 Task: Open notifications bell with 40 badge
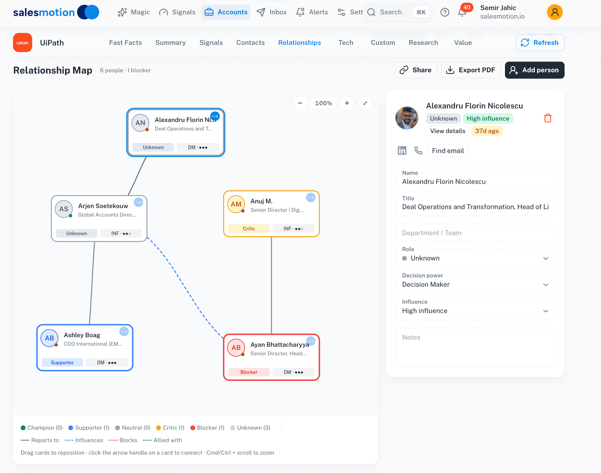pyautogui.click(x=462, y=12)
